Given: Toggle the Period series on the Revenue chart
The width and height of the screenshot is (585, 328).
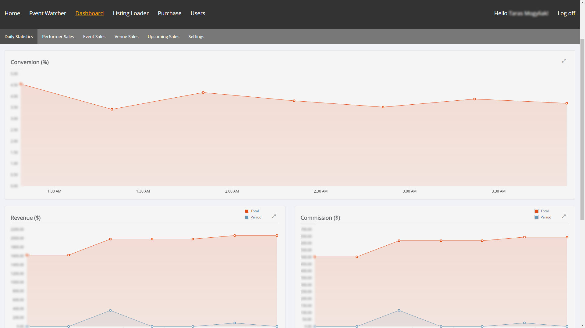Looking at the screenshot, I should (x=255, y=217).
